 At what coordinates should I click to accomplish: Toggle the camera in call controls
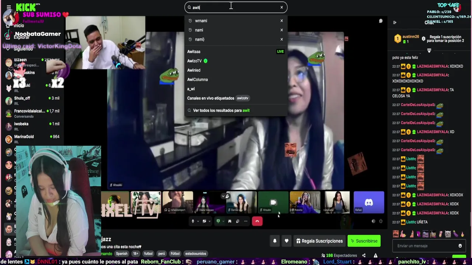point(204,221)
